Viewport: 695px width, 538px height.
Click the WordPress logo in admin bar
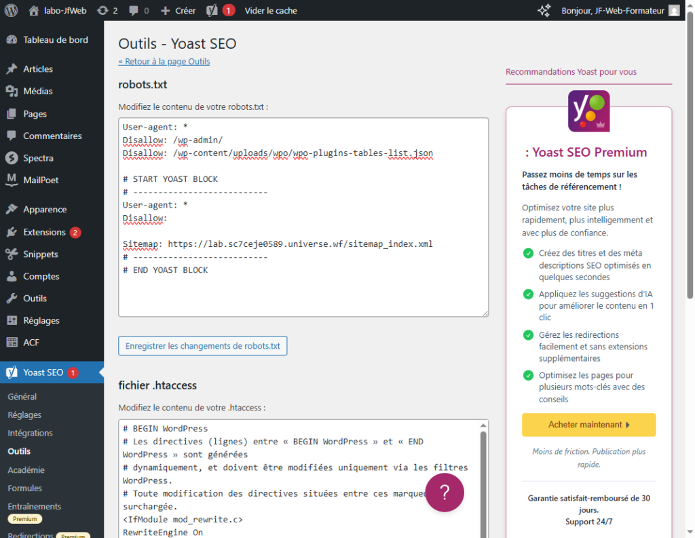(x=11, y=10)
